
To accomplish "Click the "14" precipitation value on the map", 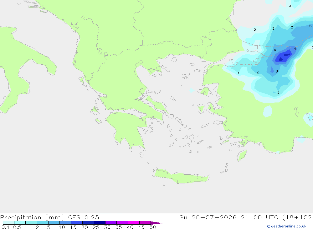I will pos(294,49).
